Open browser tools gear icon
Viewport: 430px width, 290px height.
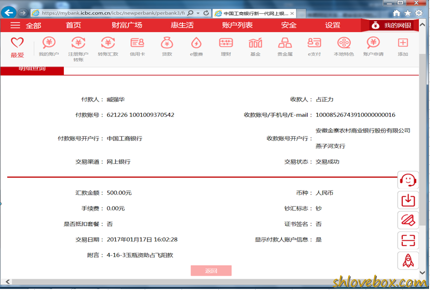coord(419,13)
